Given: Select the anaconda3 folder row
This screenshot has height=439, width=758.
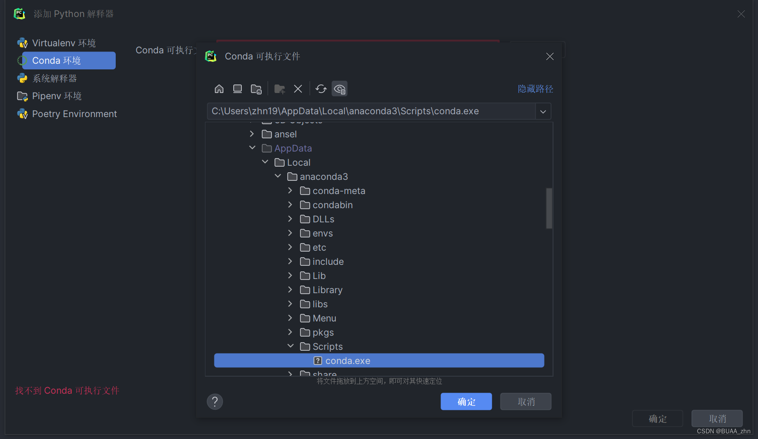Looking at the screenshot, I should point(379,177).
